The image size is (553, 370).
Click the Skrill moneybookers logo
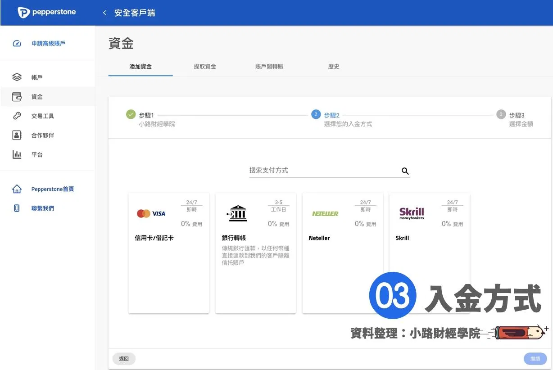[412, 213]
